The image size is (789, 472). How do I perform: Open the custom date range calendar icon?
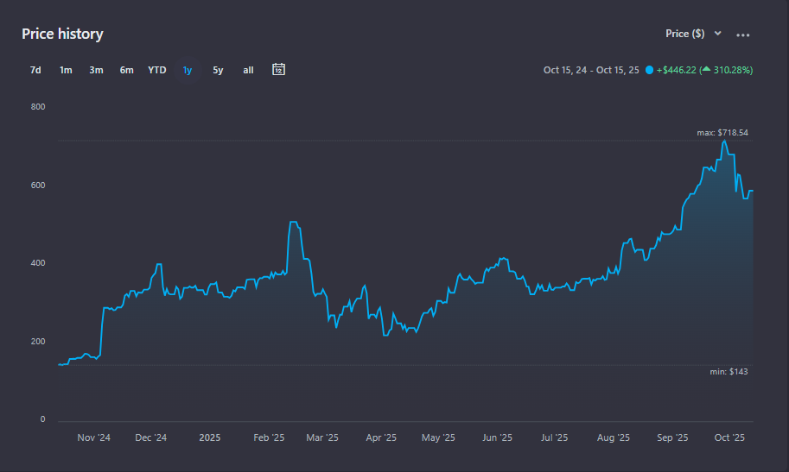[278, 69]
